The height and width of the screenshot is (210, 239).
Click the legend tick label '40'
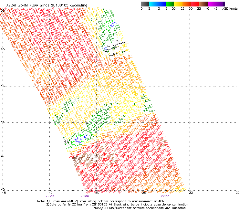[x=207, y=9]
